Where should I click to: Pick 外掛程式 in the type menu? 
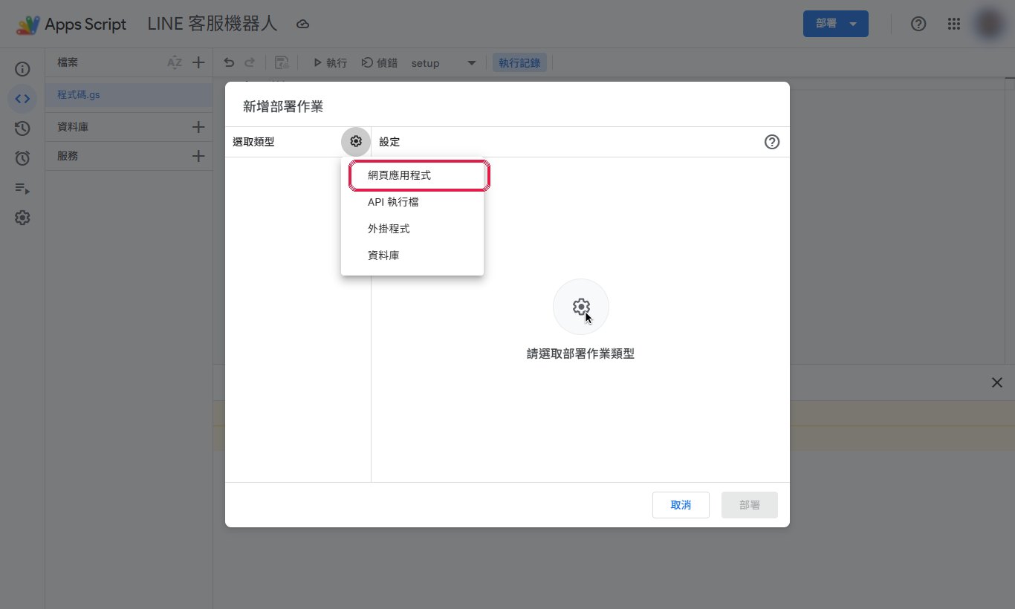point(412,229)
